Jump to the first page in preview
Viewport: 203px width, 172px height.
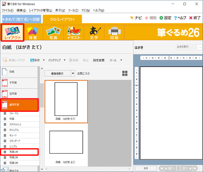[162, 168]
